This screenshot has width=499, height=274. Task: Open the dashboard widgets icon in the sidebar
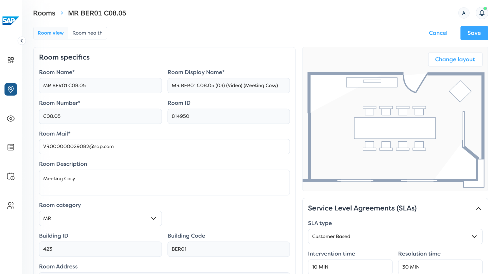point(11,60)
